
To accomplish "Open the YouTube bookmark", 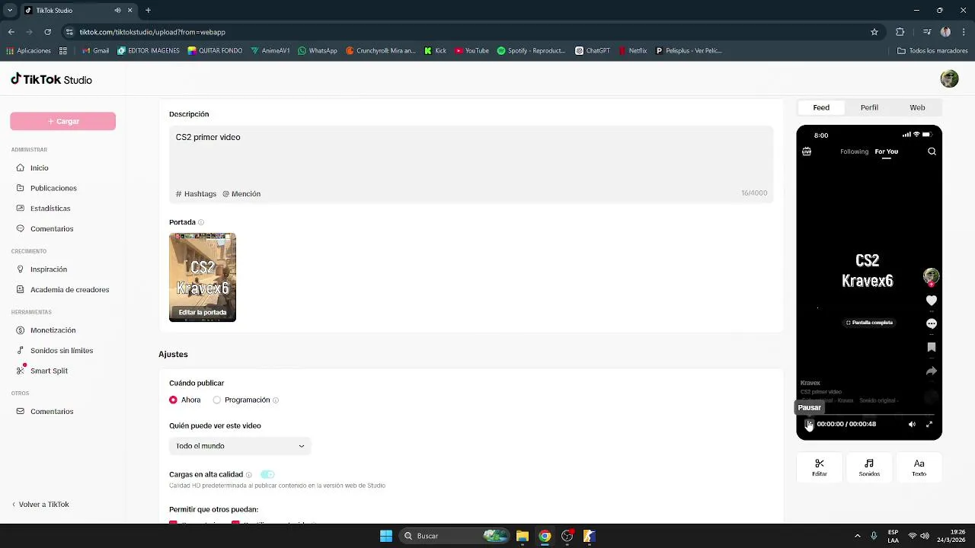I will 472,51.
